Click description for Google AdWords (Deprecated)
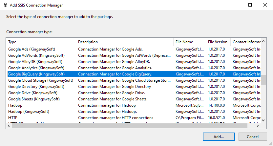273x146 pixels. pos(124,55)
